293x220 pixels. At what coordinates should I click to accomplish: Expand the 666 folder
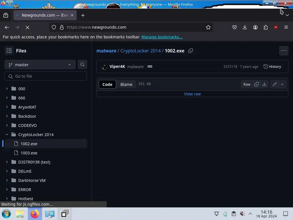coord(7,98)
